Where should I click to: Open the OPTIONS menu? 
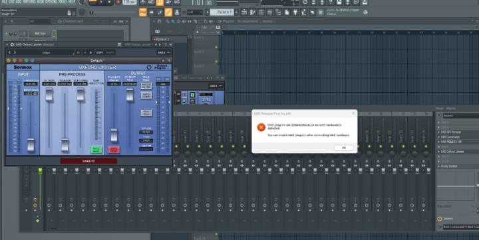coord(51,2)
